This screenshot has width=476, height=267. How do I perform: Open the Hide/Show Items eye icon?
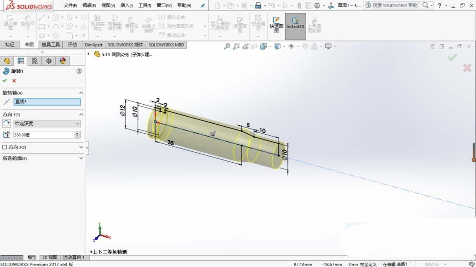291,47
